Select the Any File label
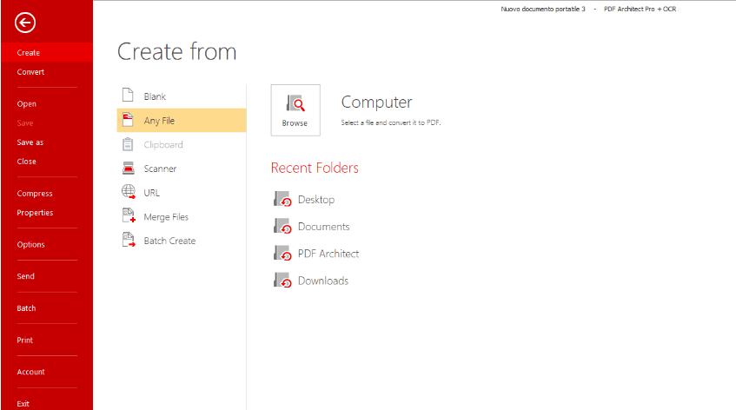Screen dimensions: 736x410 click(x=159, y=121)
